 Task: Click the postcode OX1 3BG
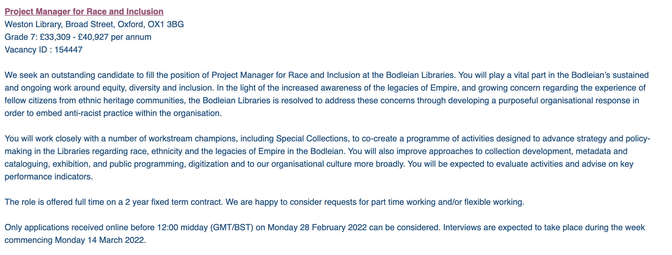tap(166, 24)
